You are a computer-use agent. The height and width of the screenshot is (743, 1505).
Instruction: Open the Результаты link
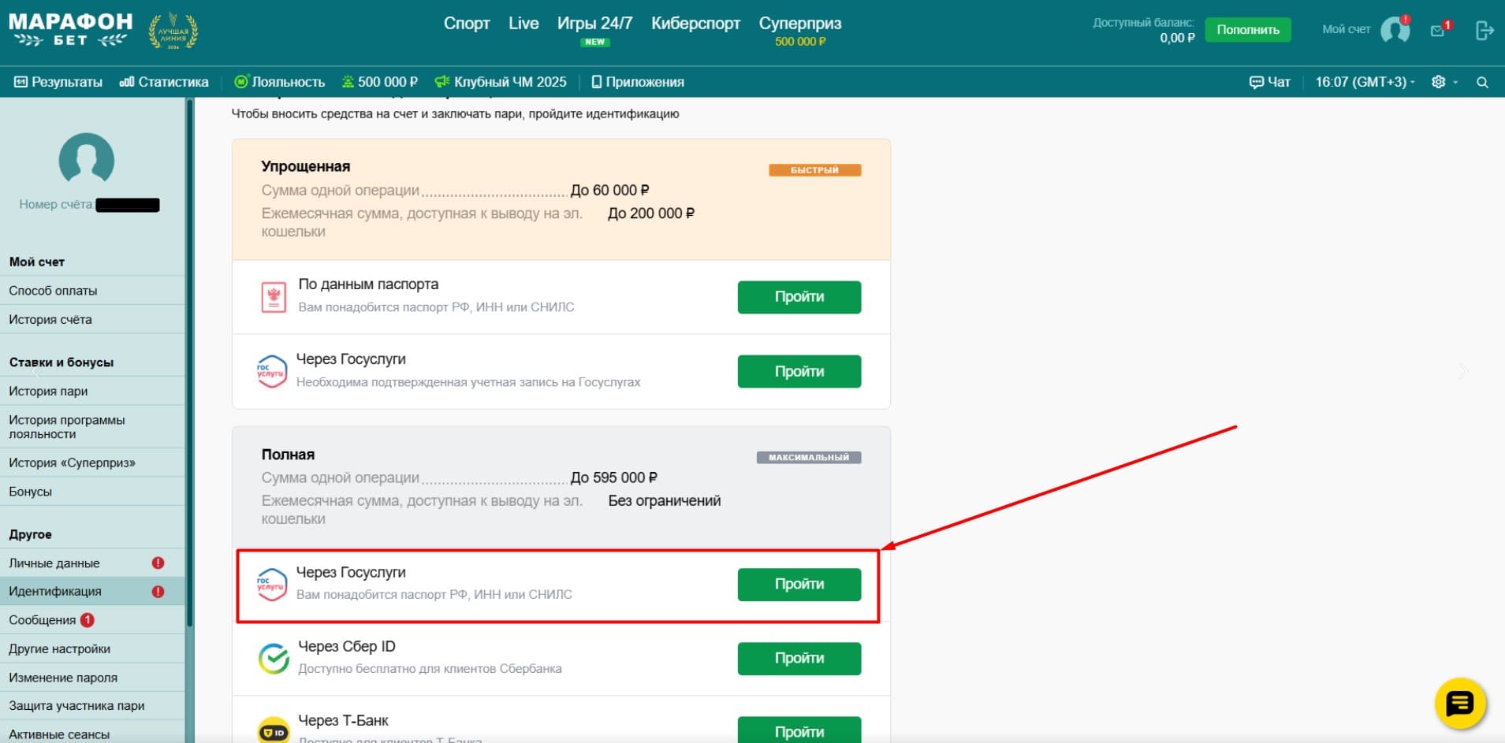[58, 82]
